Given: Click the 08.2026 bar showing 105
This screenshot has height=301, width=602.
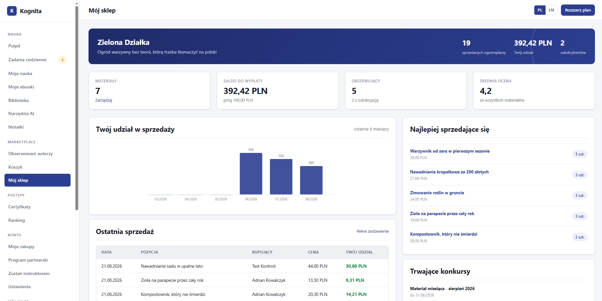Looking at the screenshot, I should point(311,180).
